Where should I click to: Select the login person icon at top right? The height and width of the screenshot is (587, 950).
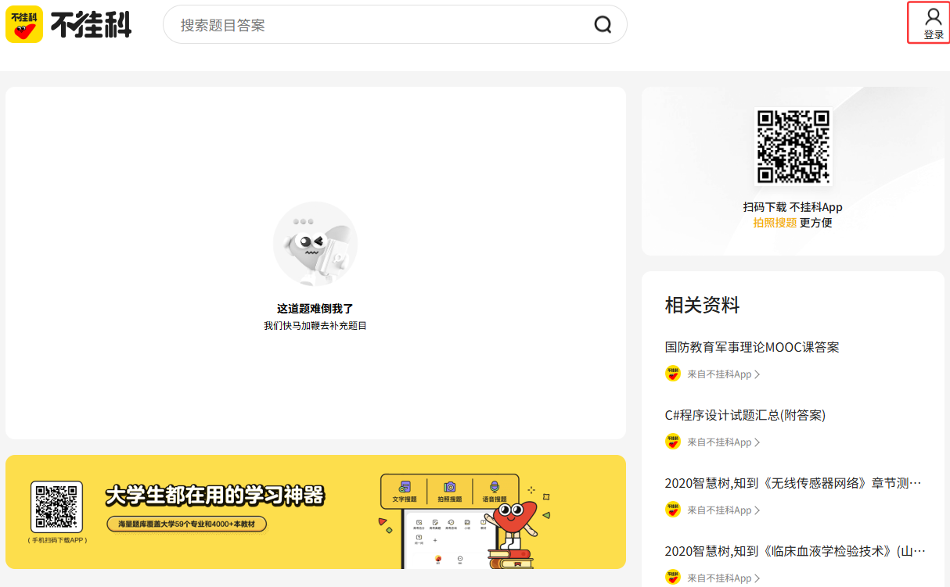click(932, 16)
